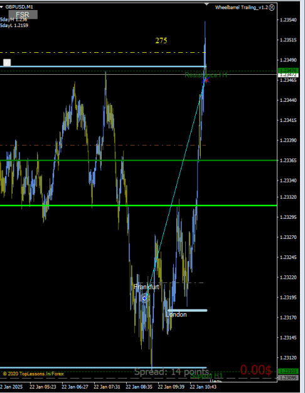This screenshot has height=393, width=305.
Task: Click the red trade exit arrow below Resistance H1
Action: click(206, 80)
